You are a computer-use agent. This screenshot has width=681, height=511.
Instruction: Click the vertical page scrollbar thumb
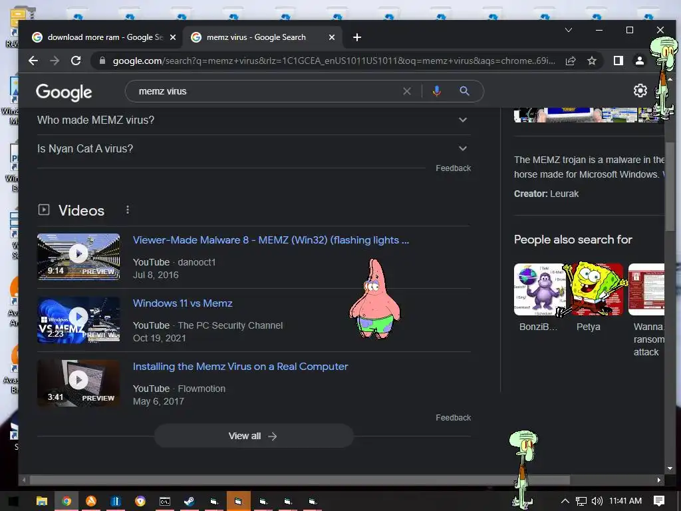point(670,187)
